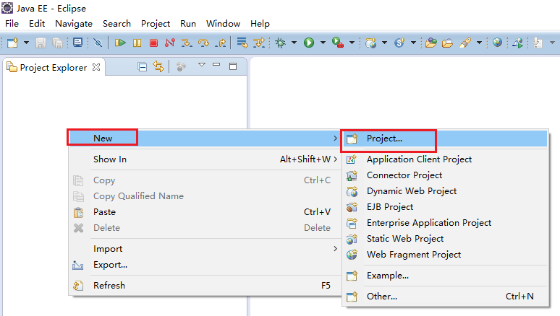This screenshot has height=316, width=560.
Task: Open the Search dropdown arrow
Action: tap(479, 43)
